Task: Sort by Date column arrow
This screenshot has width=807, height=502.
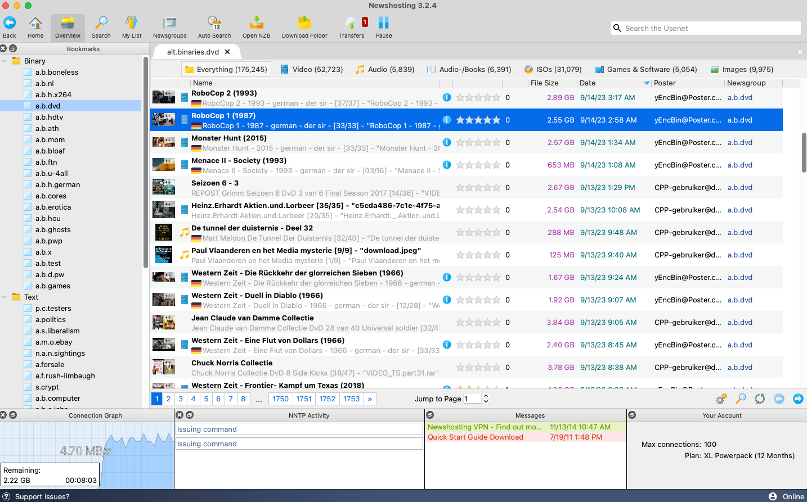Action: point(647,83)
